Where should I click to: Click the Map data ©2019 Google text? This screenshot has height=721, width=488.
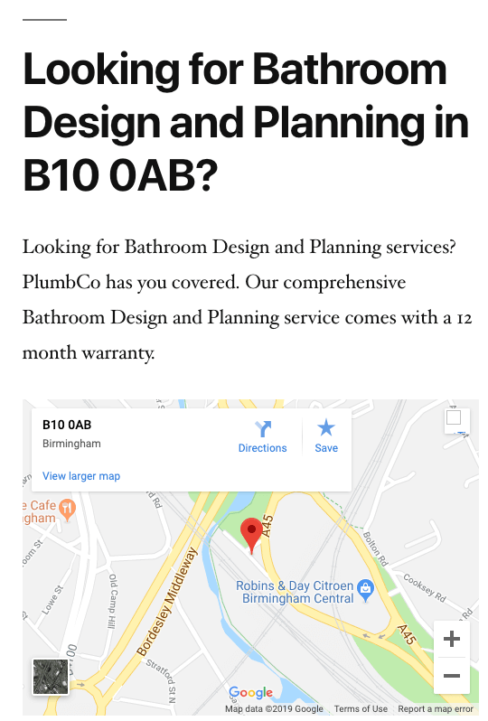point(274,708)
